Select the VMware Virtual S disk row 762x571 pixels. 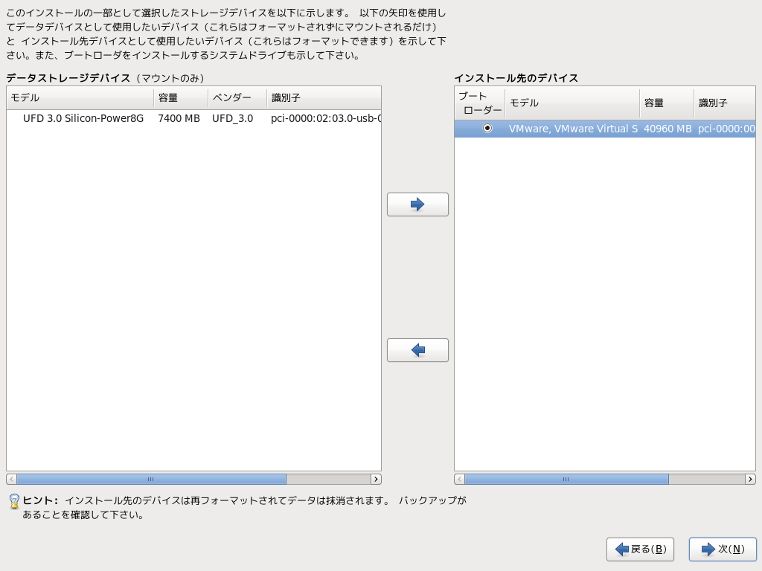click(573, 129)
